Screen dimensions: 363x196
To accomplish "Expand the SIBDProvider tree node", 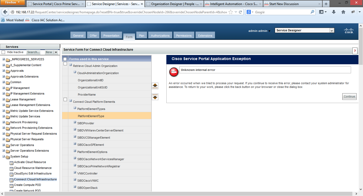I will point(75,122).
